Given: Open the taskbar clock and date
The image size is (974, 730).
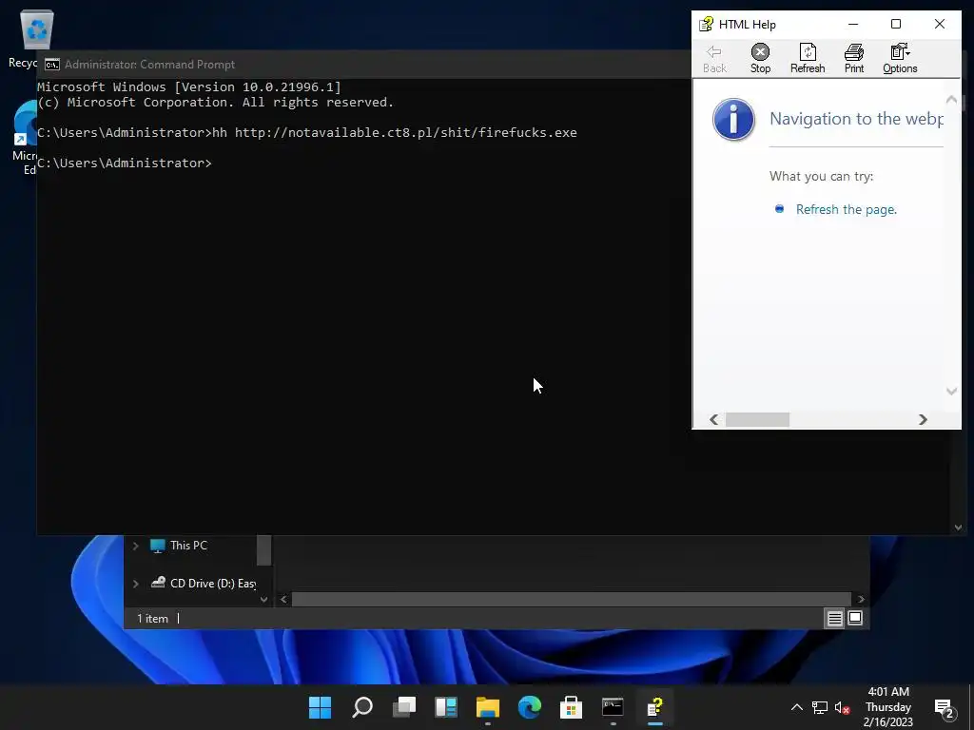Looking at the screenshot, I should (x=888, y=707).
